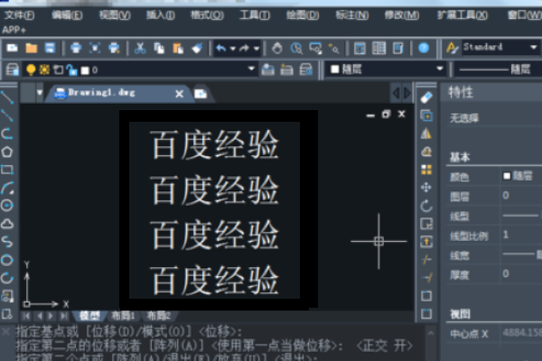This screenshot has height=361, width=542.
Task: Select the Construction line tool
Action: [7, 116]
